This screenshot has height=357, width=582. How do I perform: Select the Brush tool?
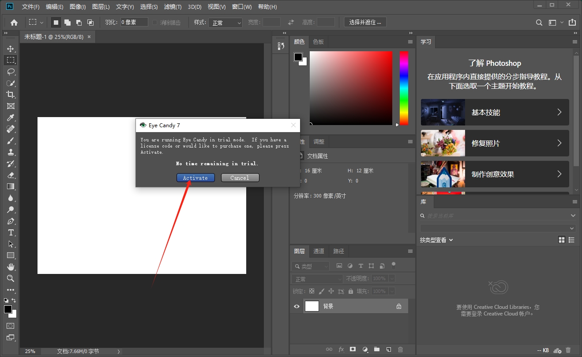point(11,141)
